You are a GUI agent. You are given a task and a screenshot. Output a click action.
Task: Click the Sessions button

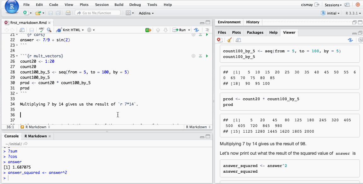tap(333, 5)
